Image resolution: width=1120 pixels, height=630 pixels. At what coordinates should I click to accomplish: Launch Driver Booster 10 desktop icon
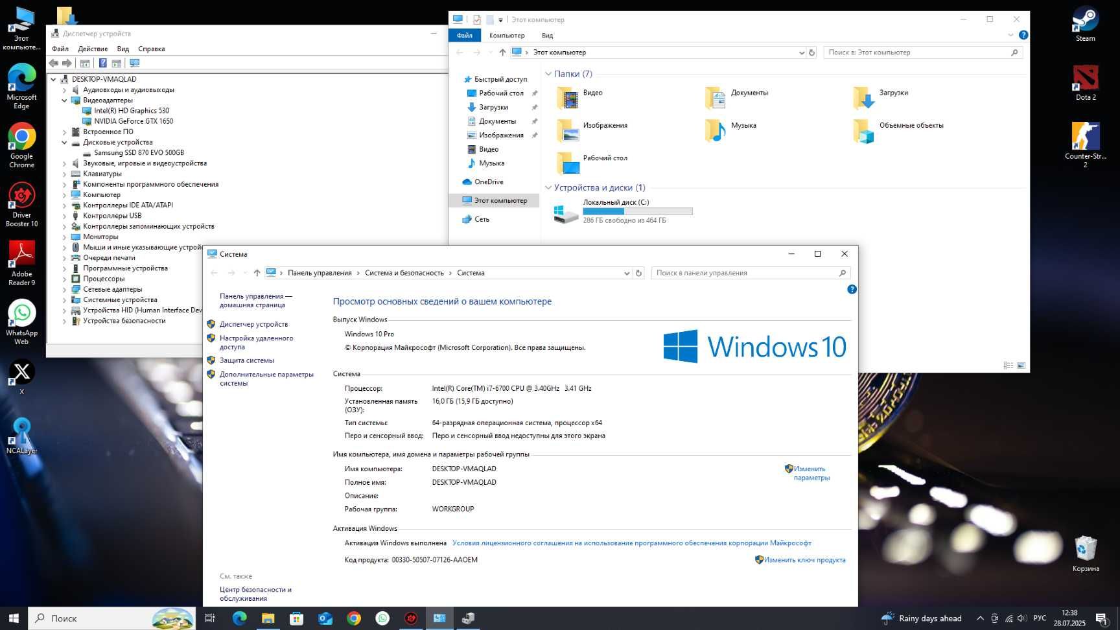[x=21, y=204]
